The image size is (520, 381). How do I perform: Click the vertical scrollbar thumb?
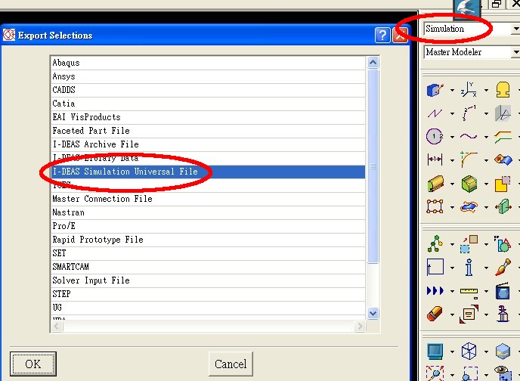[x=373, y=166]
